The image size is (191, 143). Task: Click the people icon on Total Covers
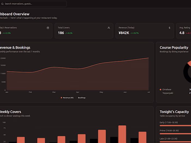(109, 28)
